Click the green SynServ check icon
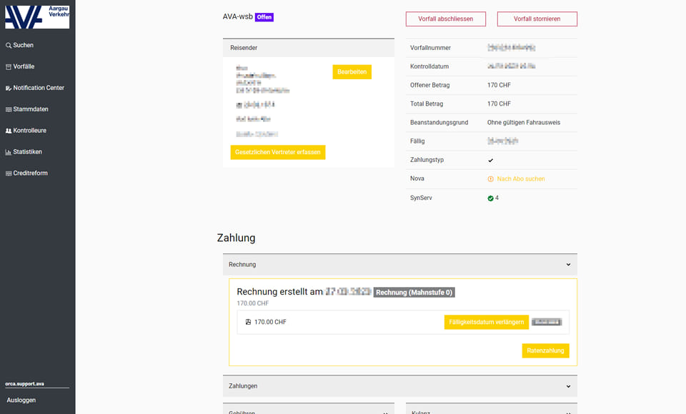686x414 pixels. (490, 198)
